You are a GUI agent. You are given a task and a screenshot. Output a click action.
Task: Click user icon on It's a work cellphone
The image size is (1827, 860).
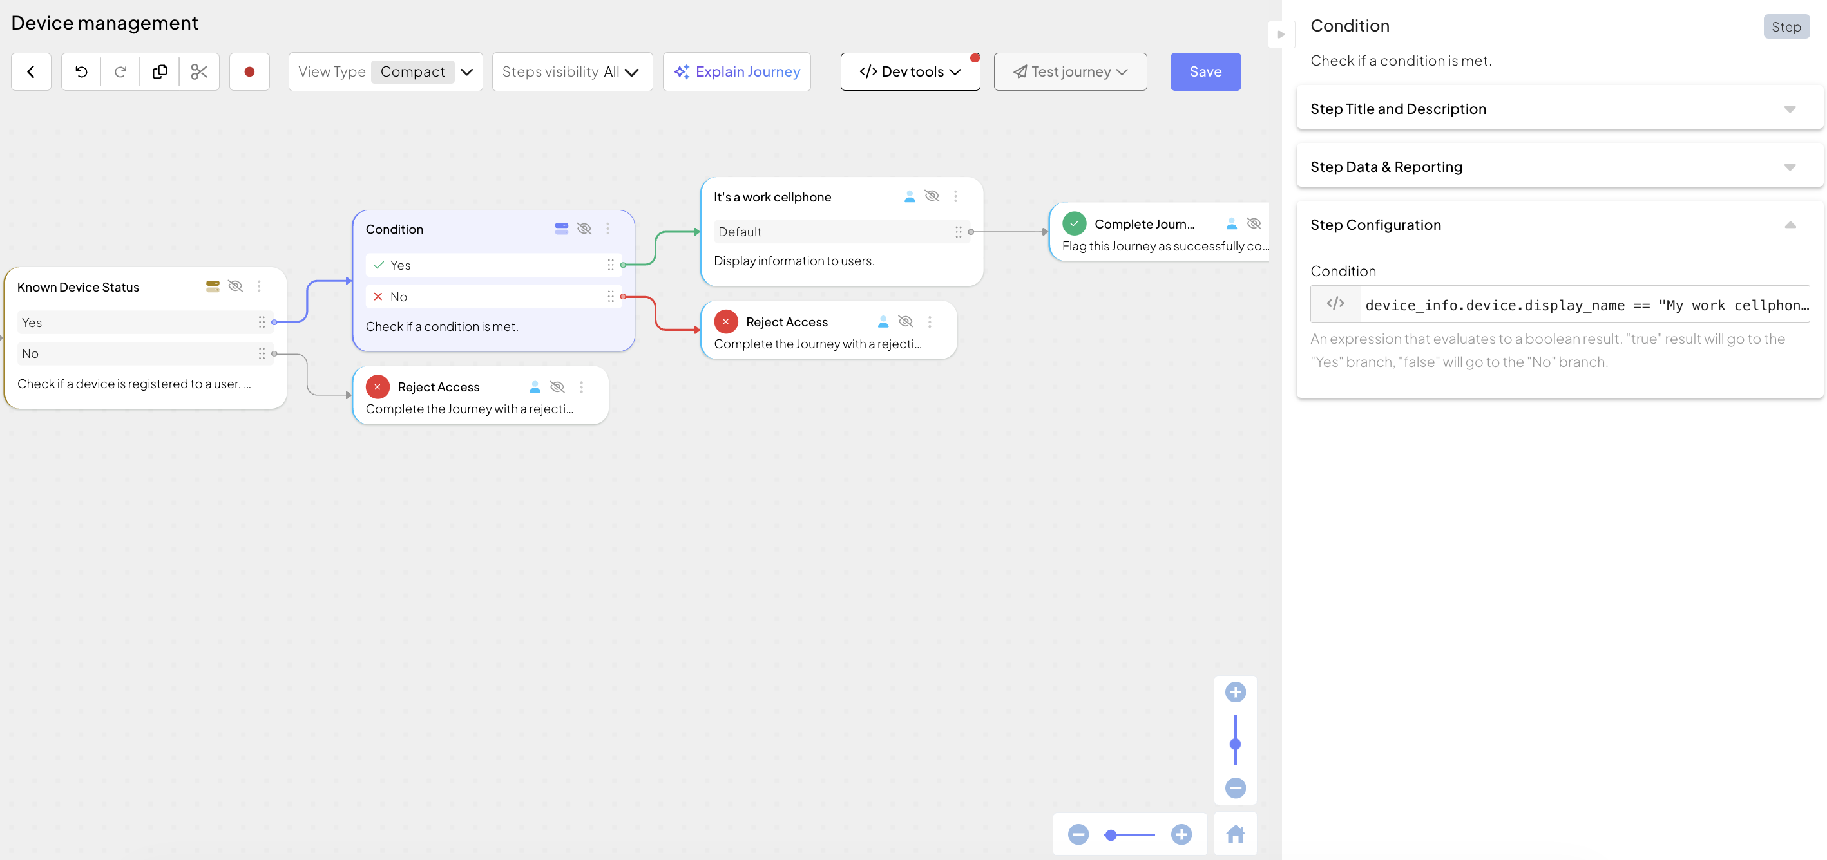[x=910, y=196]
